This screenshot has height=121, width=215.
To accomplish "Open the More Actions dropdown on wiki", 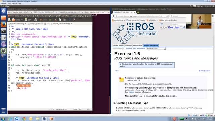I will tap(156, 48).
